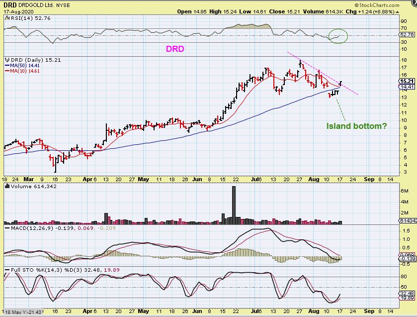Image resolution: width=417 pixels, height=317 pixels.
Task: Click the 32.48 stochastic tag on right axis
Action: (x=407, y=293)
